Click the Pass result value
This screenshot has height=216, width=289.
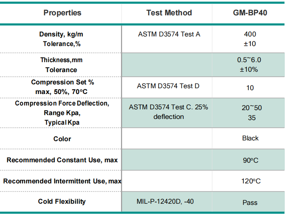click(250, 202)
